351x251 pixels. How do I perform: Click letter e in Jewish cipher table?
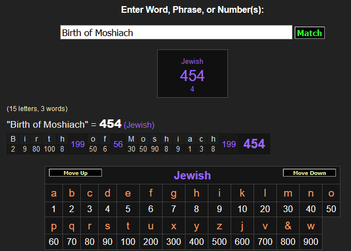tap(128, 193)
